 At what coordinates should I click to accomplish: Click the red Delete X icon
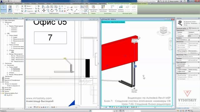click(65, 11)
